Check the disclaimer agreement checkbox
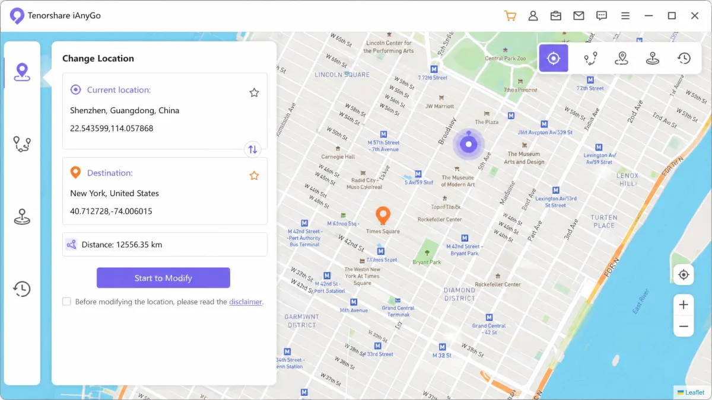Image resolution: width=712 pixels, height=400 pixels. (66, 302)
